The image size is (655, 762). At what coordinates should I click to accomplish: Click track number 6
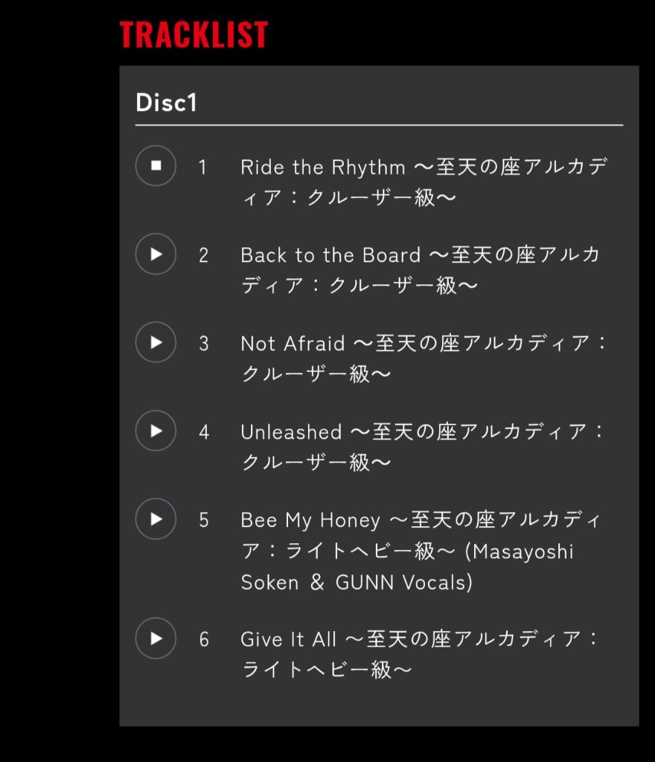[204, 640]
